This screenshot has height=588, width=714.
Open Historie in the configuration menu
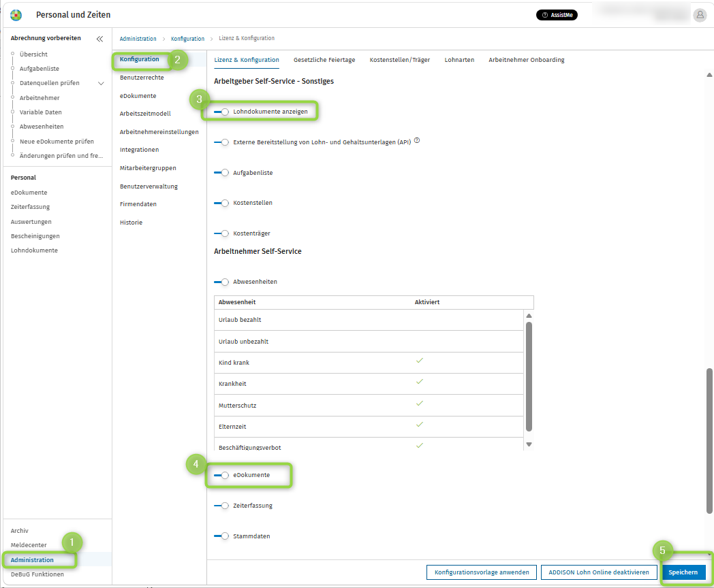coord(131,223)
